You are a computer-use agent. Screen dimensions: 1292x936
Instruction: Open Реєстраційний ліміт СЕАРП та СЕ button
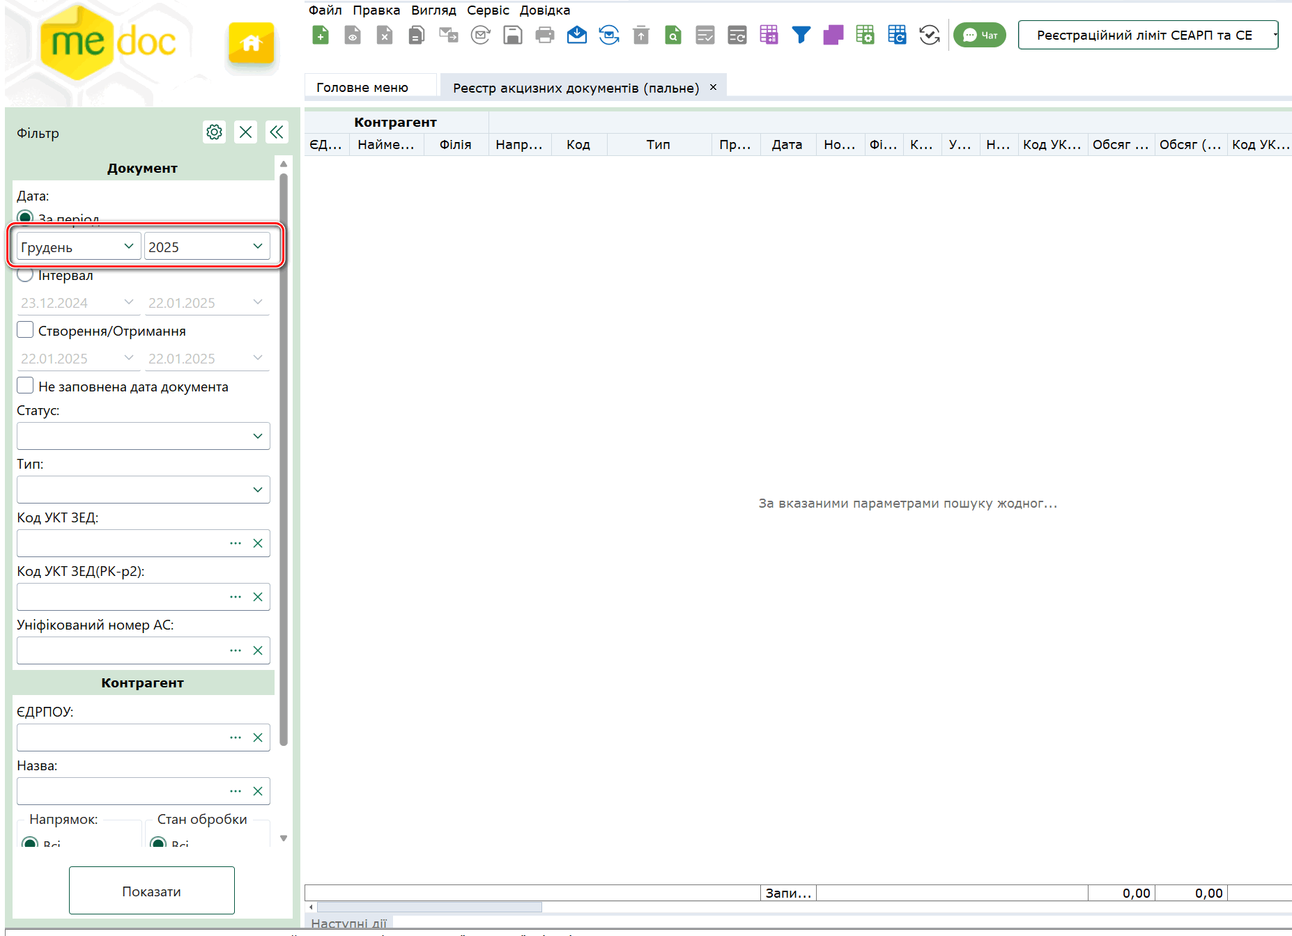click(x=1148, y=35)
